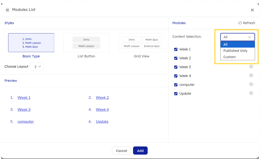Screen dimensions: 261x159
Task: Pick the All option in dropdown list
Action: (x=225, y=45)
